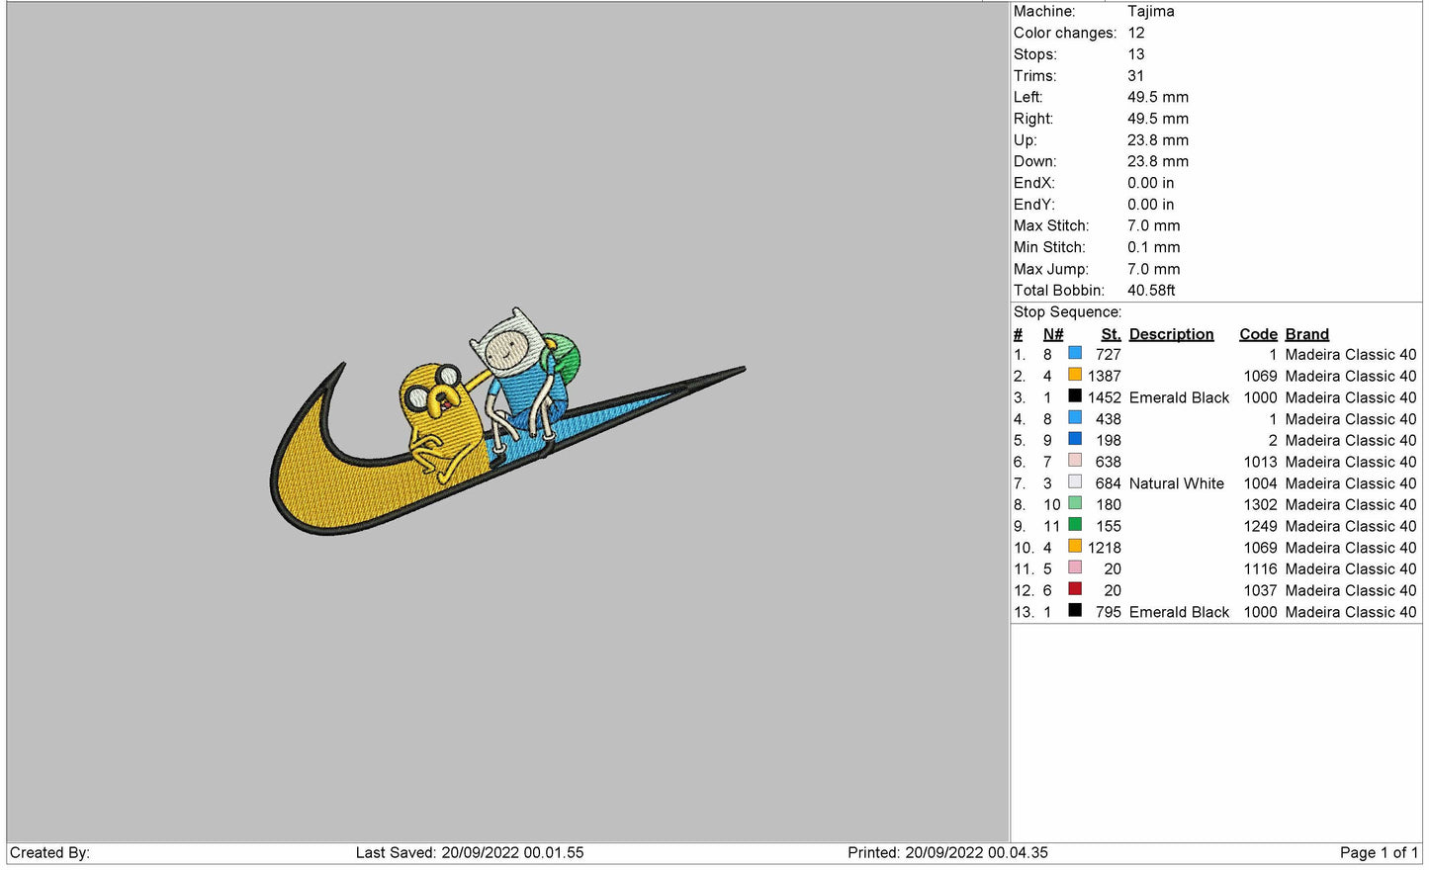Click the Description column header
The height and width of the screenshot is (870, 1429).
(x=1171, y=334)
